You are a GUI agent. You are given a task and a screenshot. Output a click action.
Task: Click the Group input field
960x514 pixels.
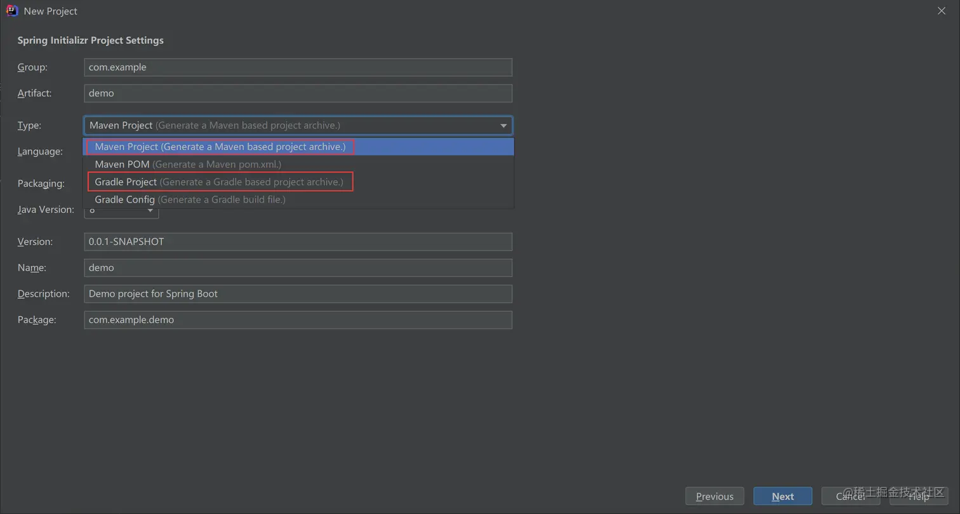(298, 67)
